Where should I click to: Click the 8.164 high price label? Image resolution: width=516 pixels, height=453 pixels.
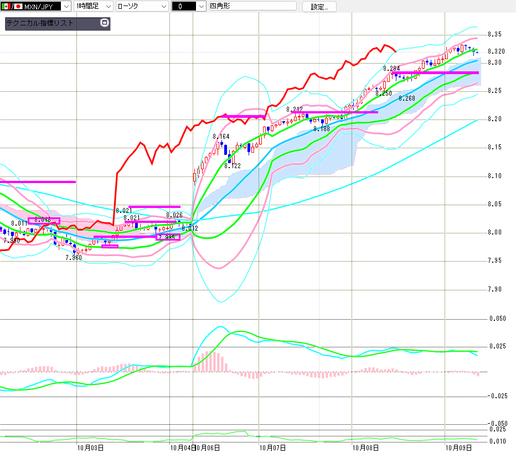point(220,137)
